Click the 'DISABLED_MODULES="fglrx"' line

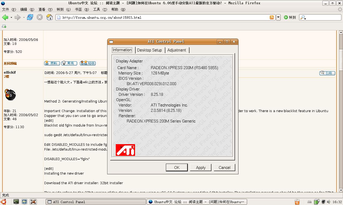[x=67, y=159]
